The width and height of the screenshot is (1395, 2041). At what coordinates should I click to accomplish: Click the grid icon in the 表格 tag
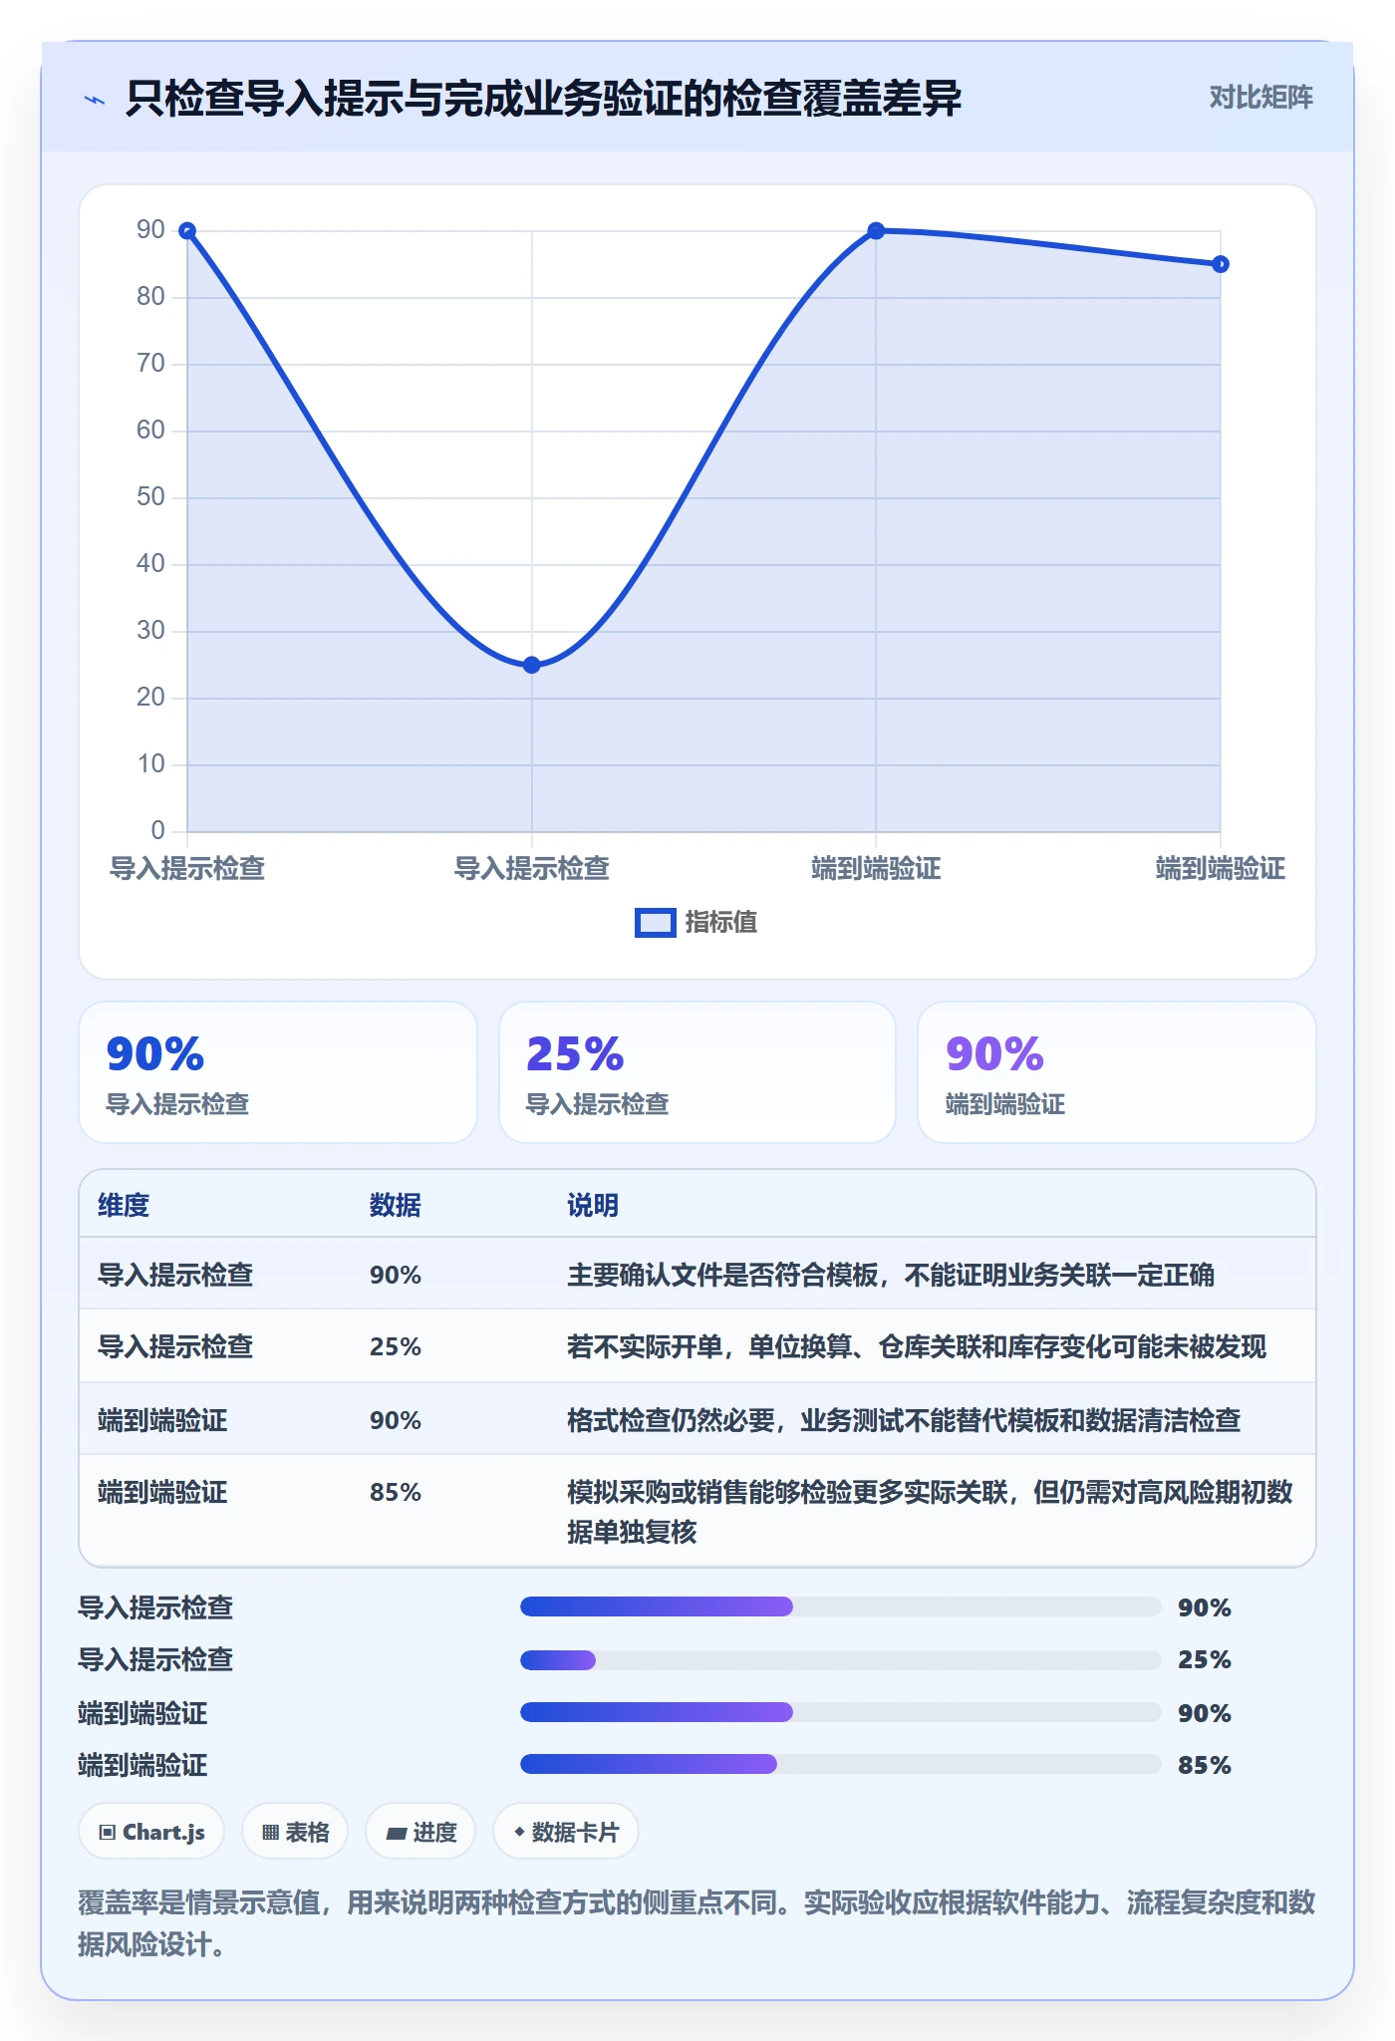[271, 1833]
